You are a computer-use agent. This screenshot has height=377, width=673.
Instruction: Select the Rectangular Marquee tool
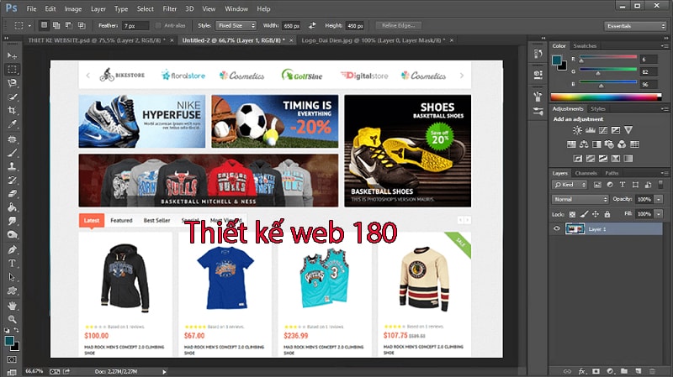click(12, 70)
